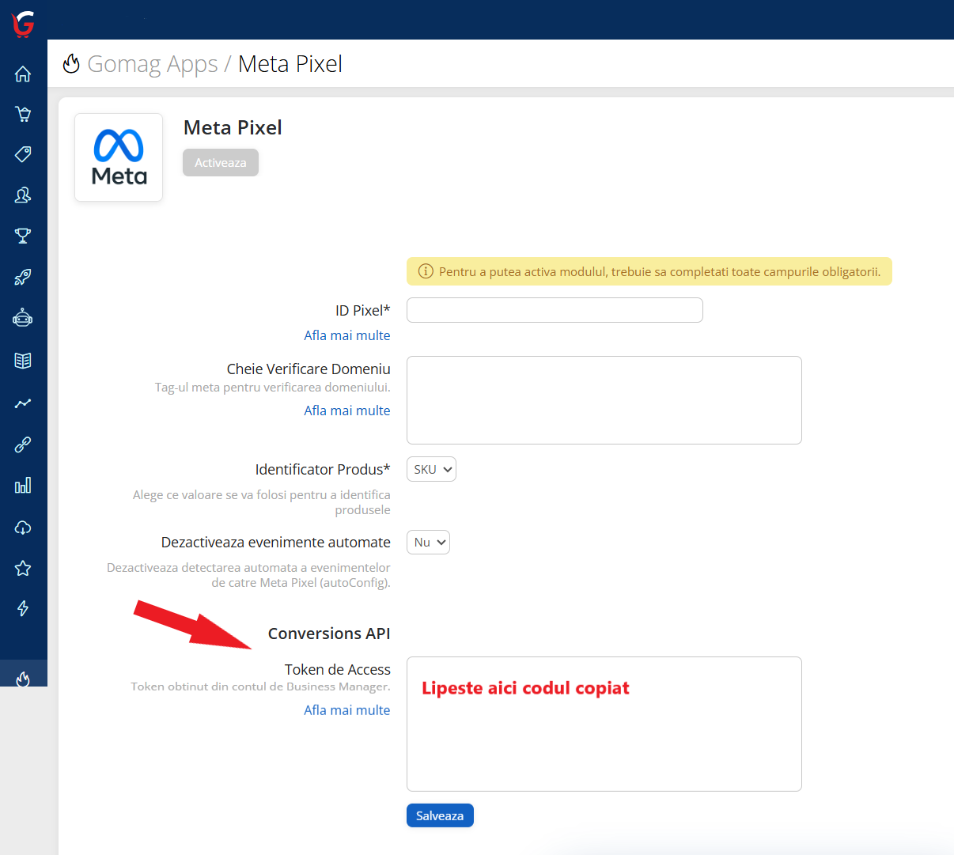Click inside the ID Pixel input field
Viewport: 954px width, 855px height.
click(x=554, y=310)
